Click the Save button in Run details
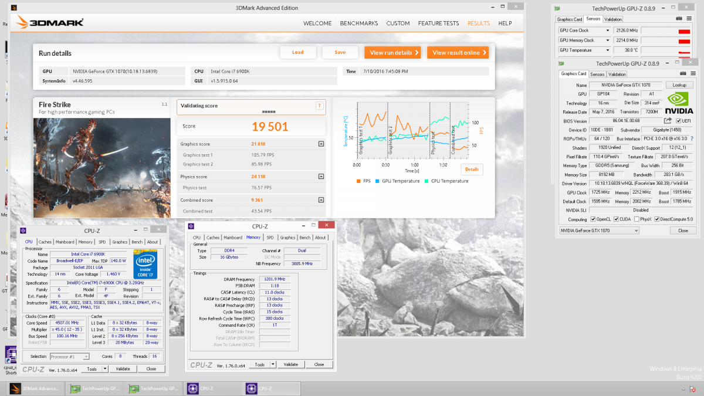The height and width of the screenshot is (396, 704). point(340,52)
